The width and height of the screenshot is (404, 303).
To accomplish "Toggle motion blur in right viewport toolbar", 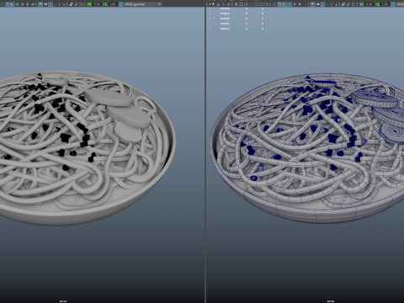I will [317, 4].
